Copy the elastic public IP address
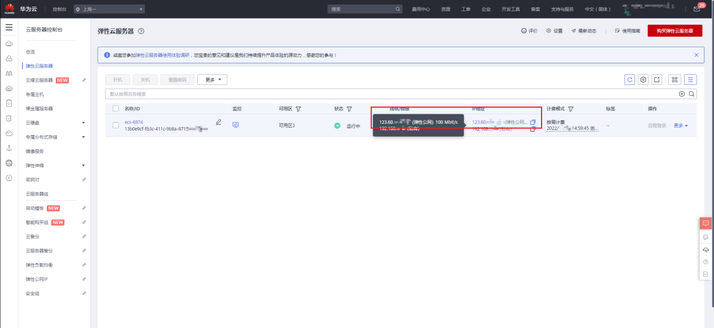The height and width of the screenshot is (328, 714). (533, 122)
